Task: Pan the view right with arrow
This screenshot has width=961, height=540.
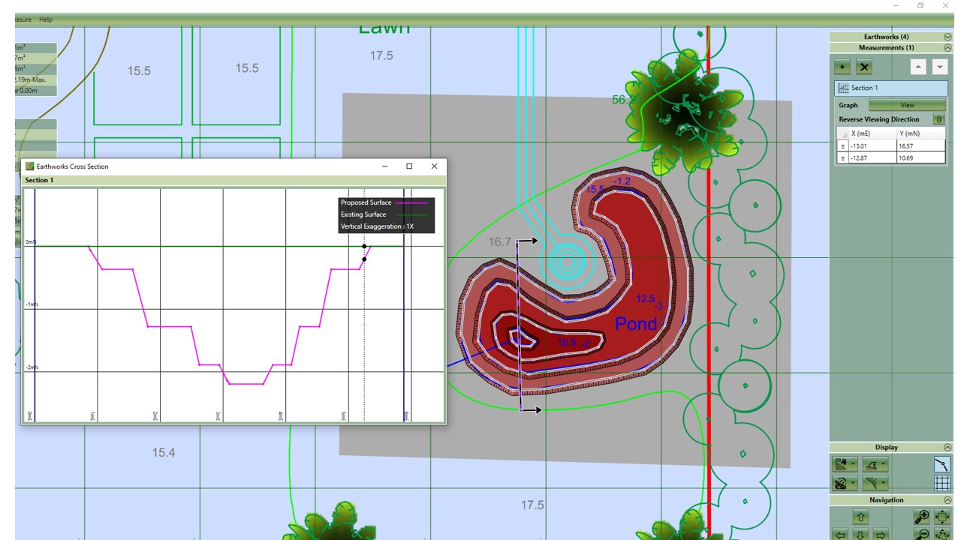Action: tap(880, 535)
